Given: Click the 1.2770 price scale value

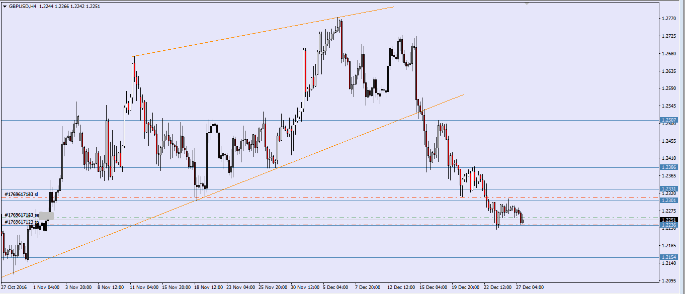Looking at the screenshot, I should [669, 19].
